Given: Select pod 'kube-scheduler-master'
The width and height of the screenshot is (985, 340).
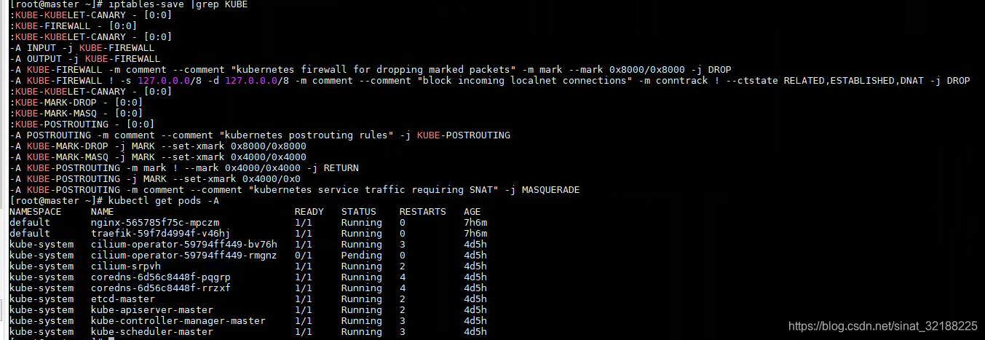Looking at the screenshot, I should point(152,331).
